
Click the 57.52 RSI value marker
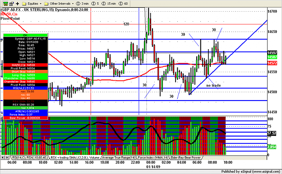[x=272, y=133]
